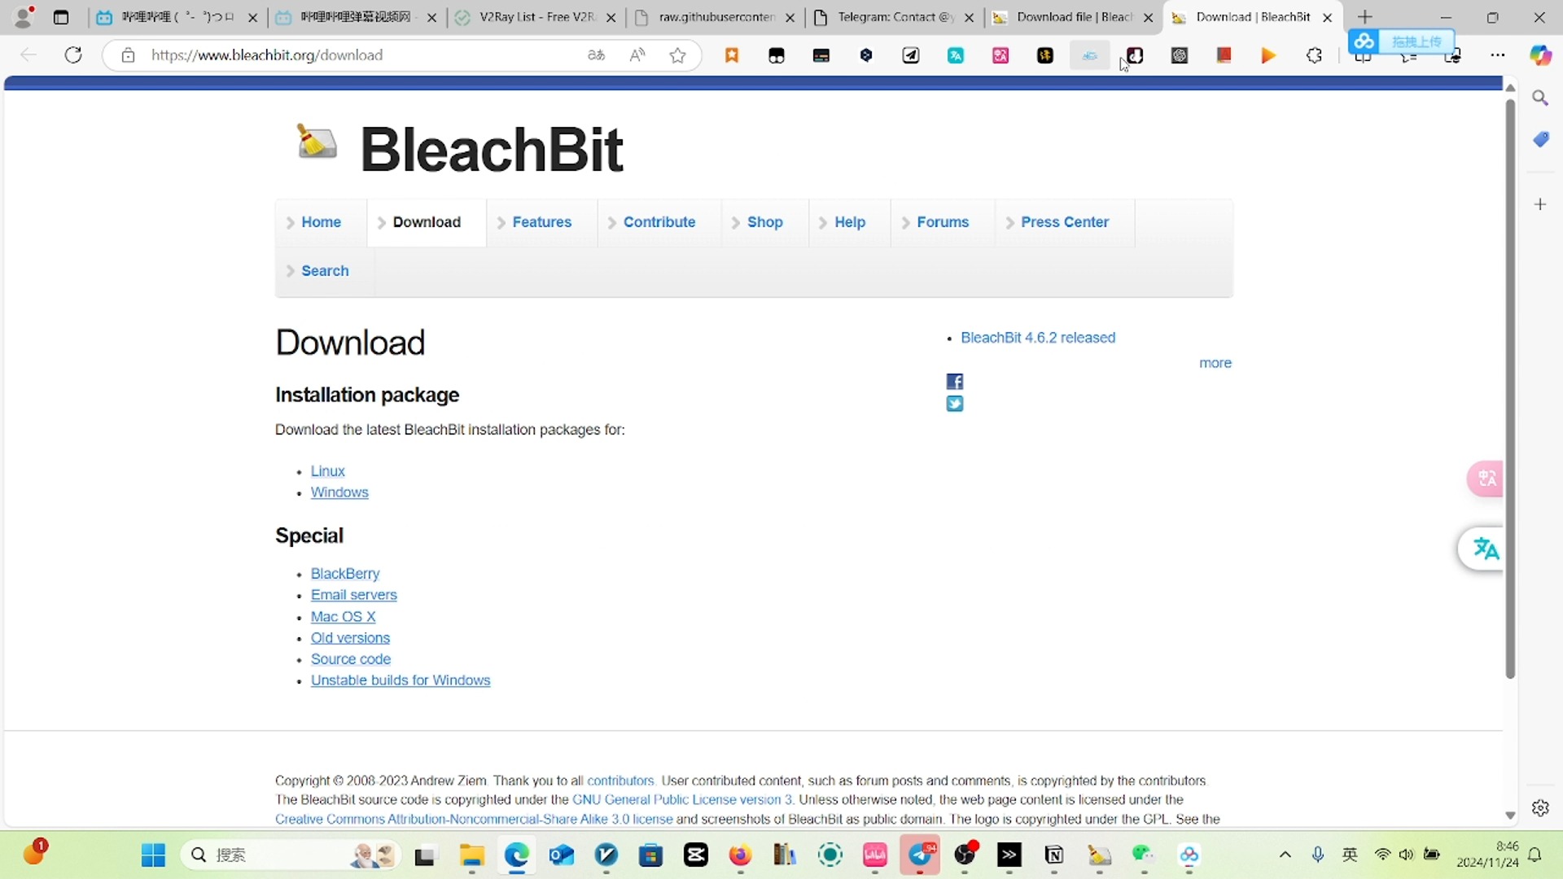Open the Press Center menu item

point(1064,222)
